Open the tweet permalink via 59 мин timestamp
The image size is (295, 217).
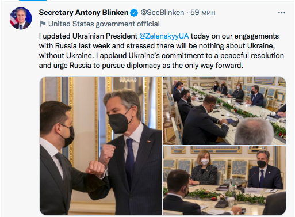[203, 13]
